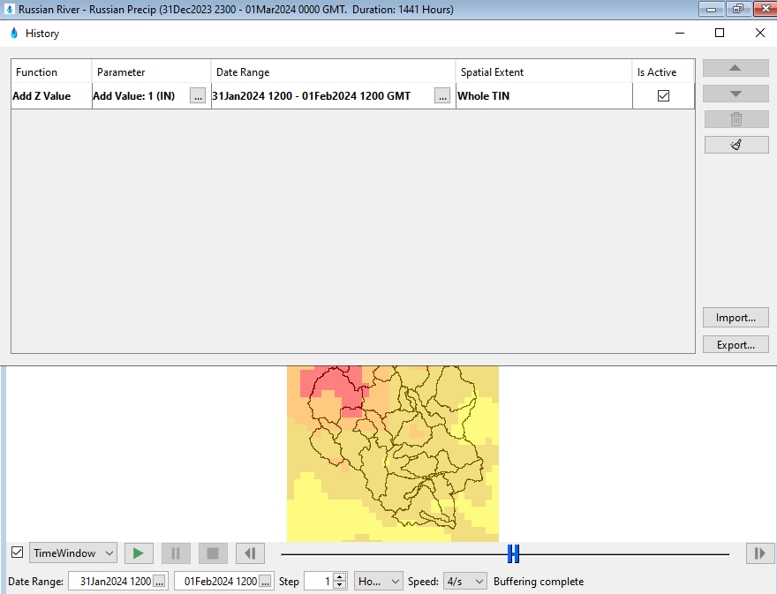Click the History water drop icon
Viewport: 777px width, 594px height.
coord(14,34)
